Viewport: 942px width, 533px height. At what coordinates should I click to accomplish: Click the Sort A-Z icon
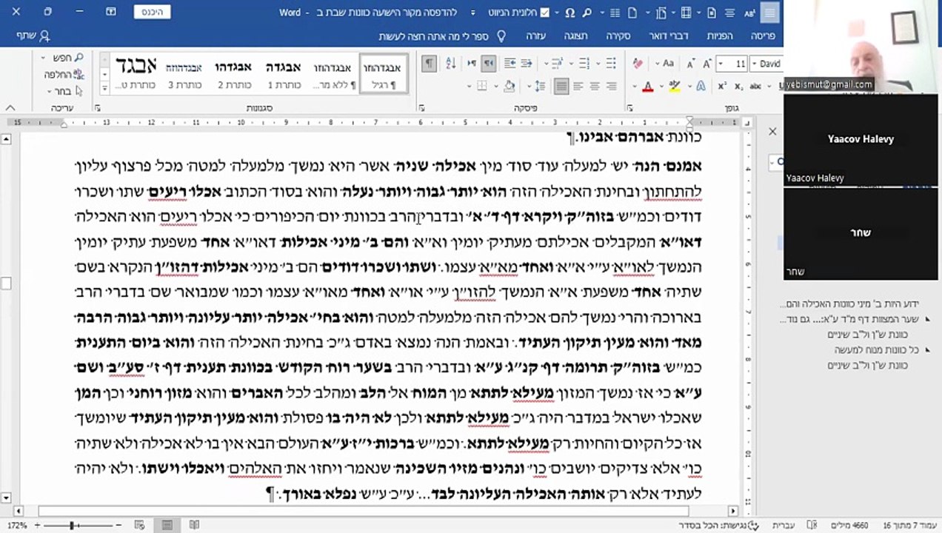[x=450, y=64]
